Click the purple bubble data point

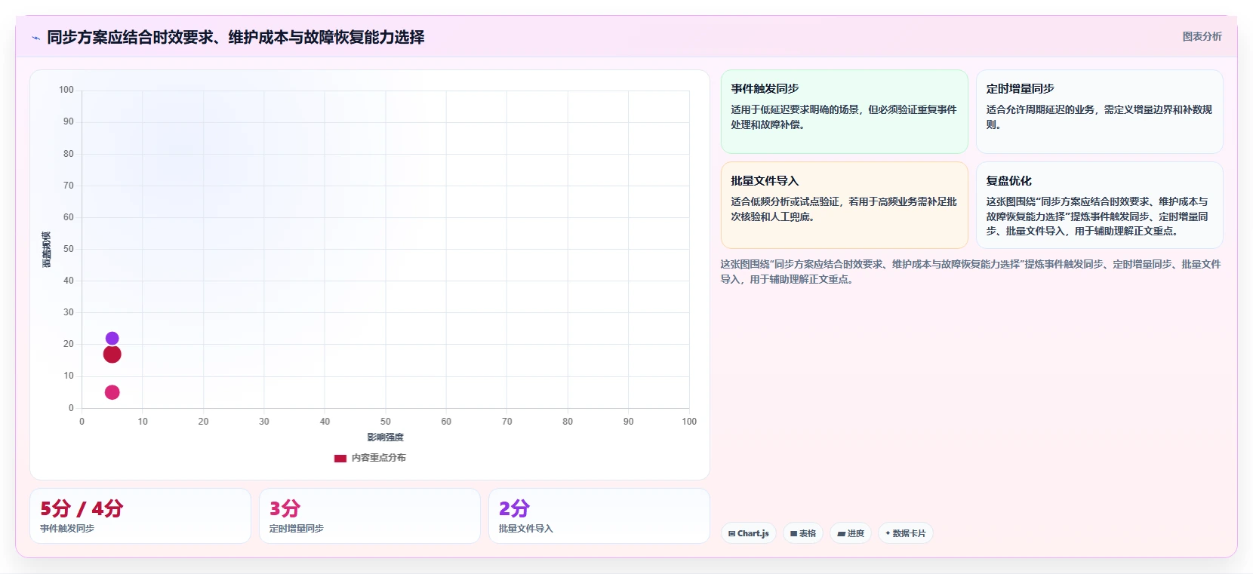click(112, 339)
